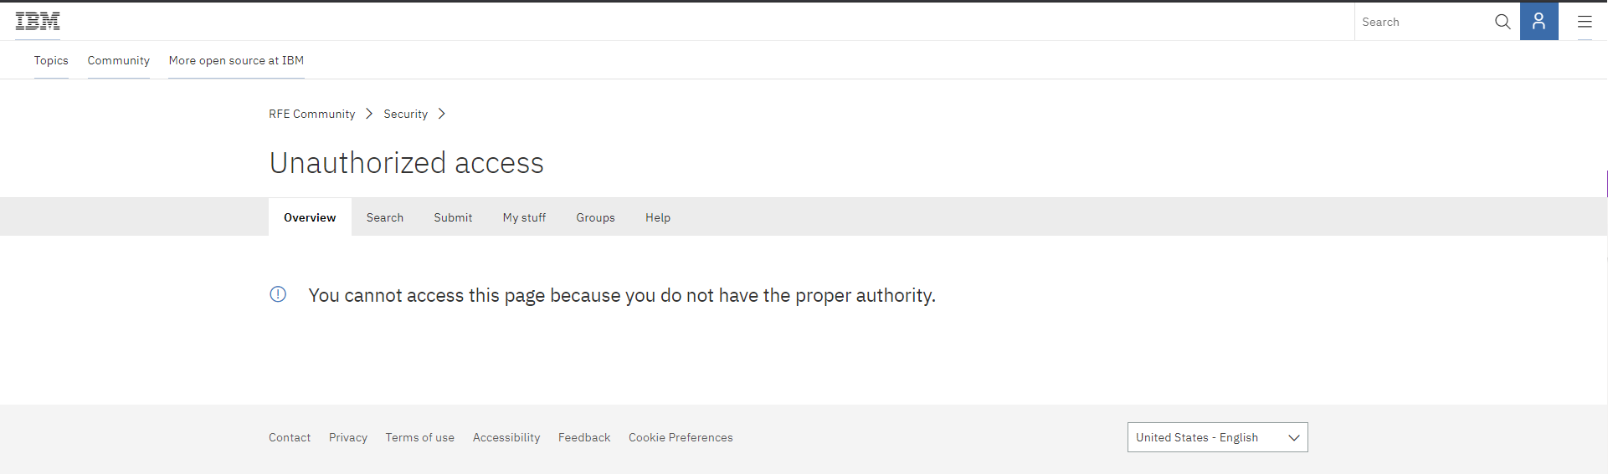This screenshot has height=474, width=1608.
Task: Open the Topics menu
Action: click(51, 60)
